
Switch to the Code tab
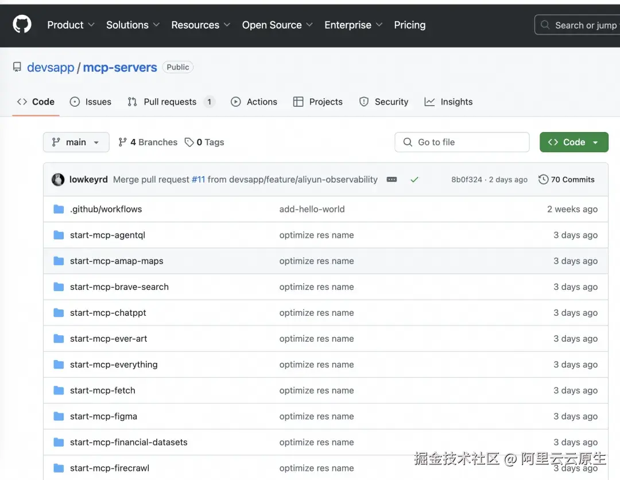pos(36,102)
